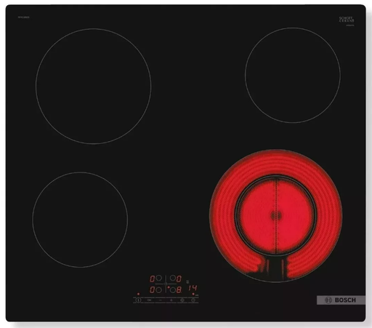
Task: Tap the front-right heat level display 8
Action: point(179,289)
